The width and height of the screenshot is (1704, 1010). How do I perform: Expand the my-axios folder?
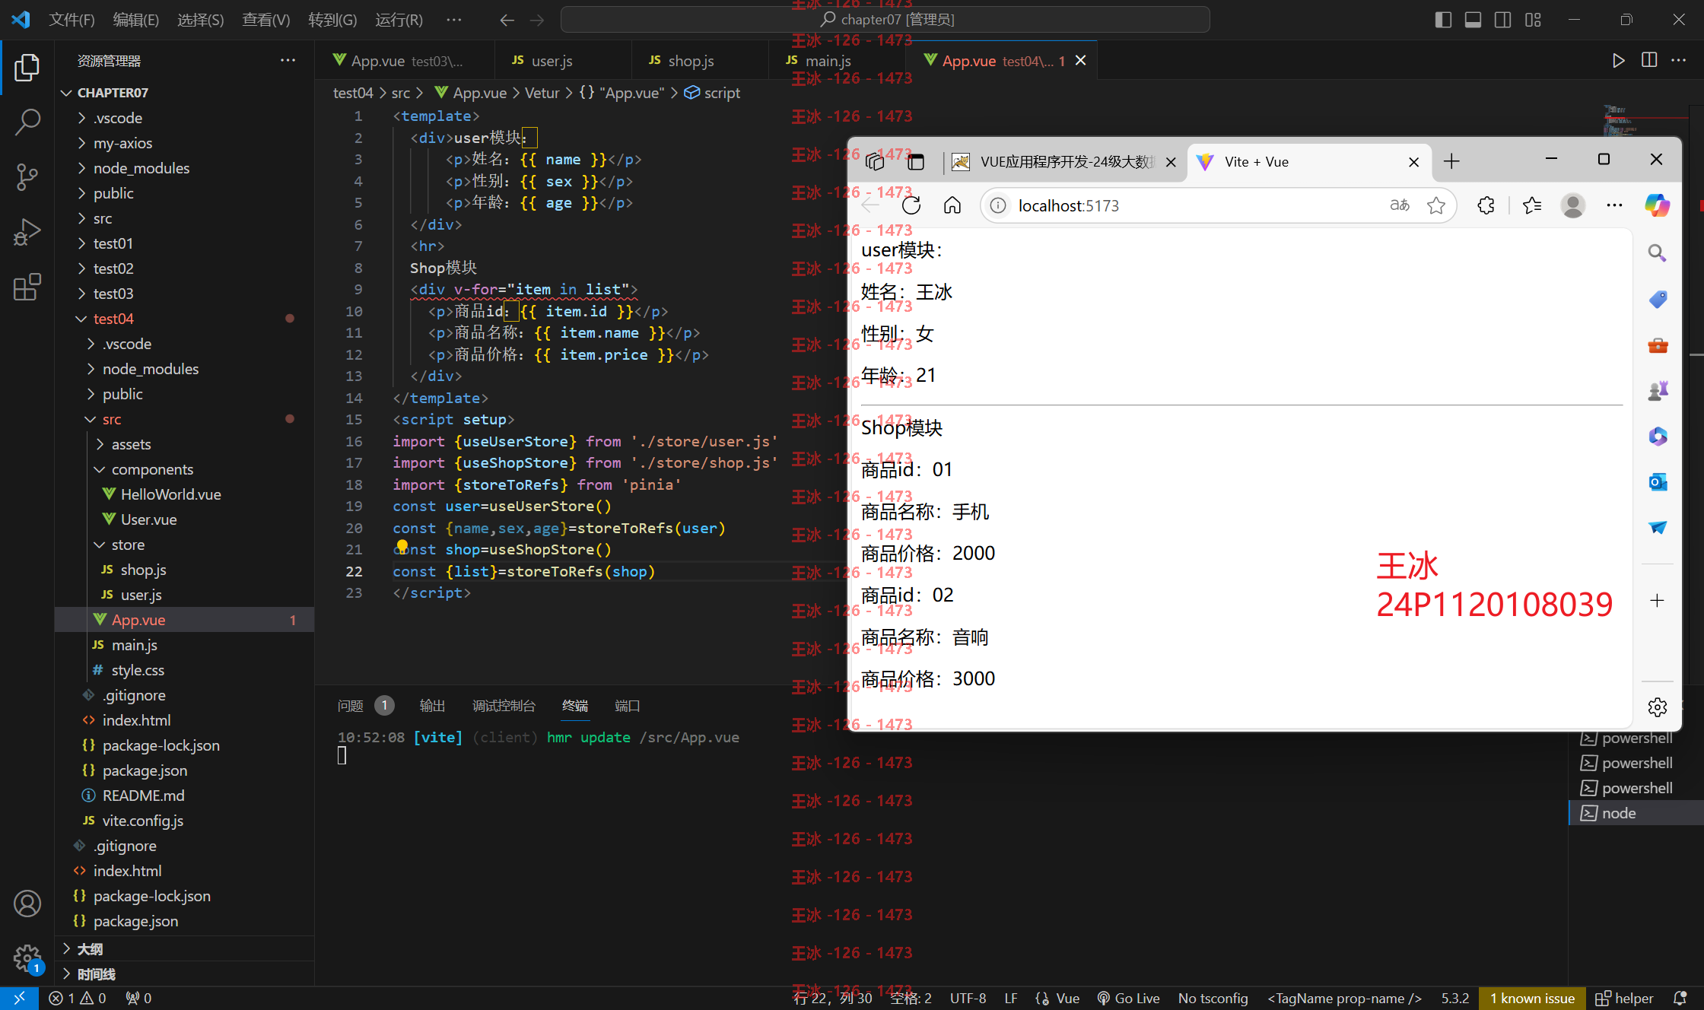click(x=184, y=143)
